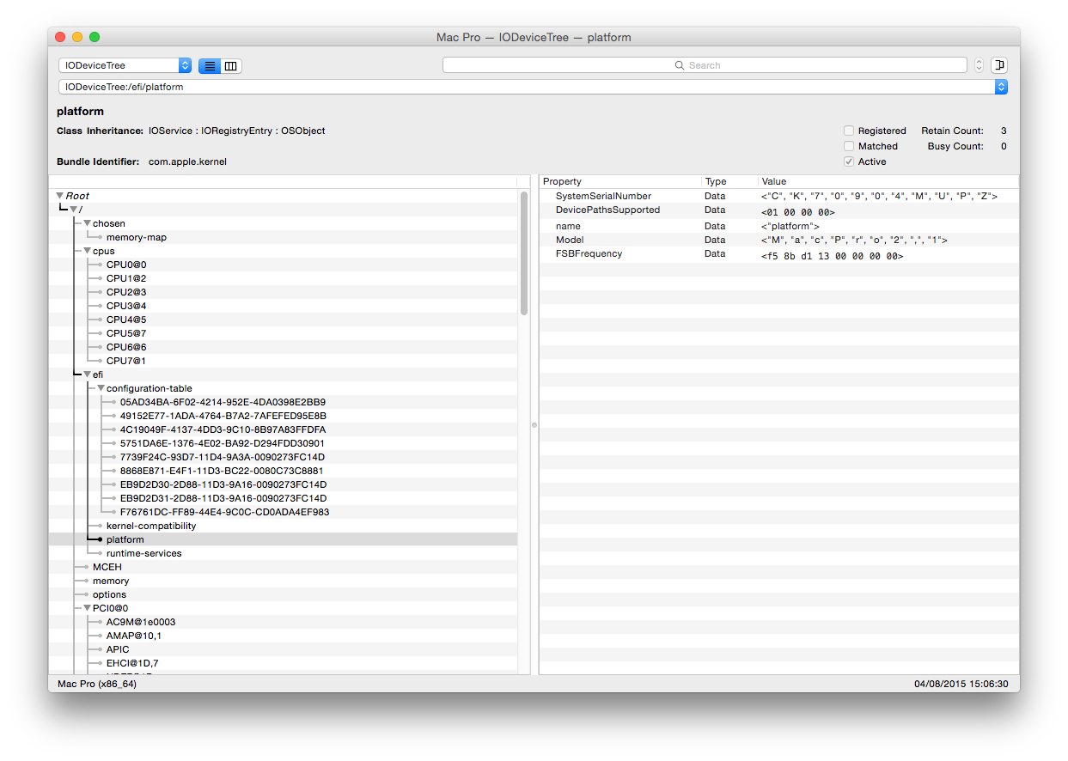Screen dimensions: 1068x761
Task: Select runtime-services tree item
Action: click(144, 553)
